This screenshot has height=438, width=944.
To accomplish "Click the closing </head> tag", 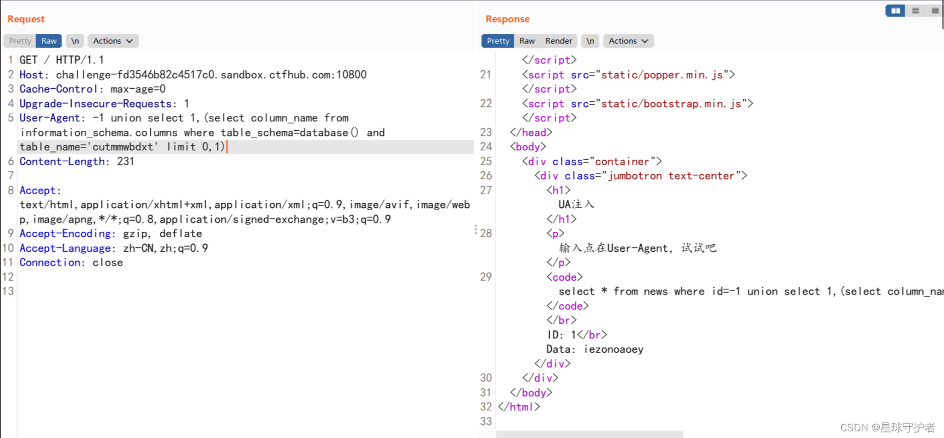I will pos(531,133).
